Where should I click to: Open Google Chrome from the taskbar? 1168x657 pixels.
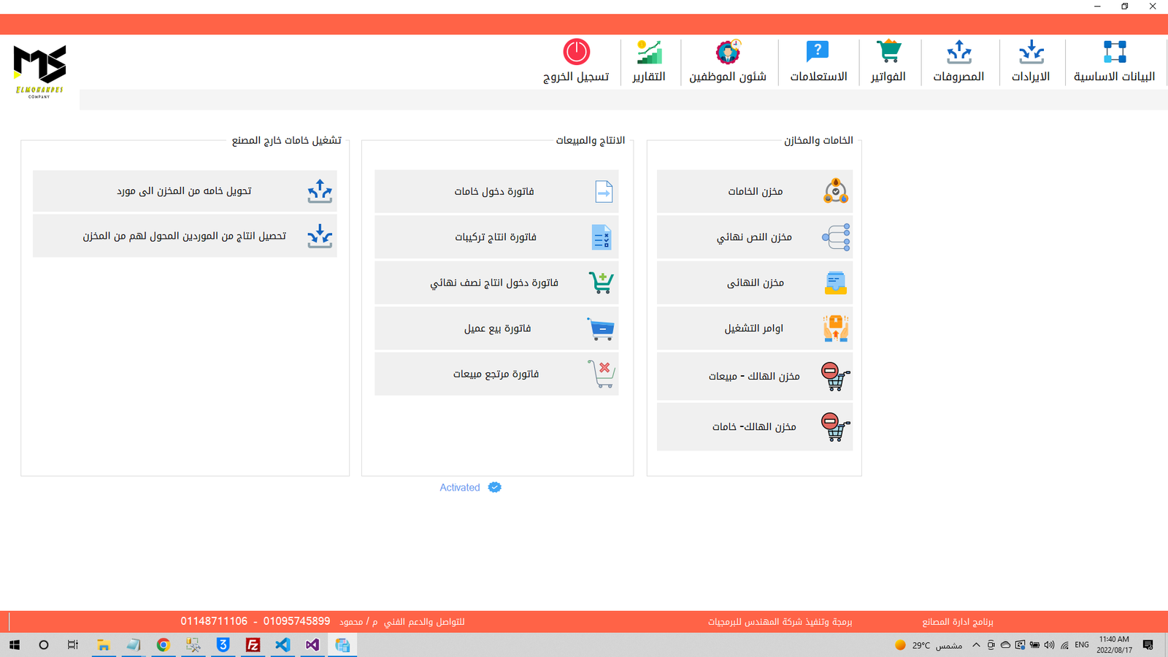(163, 645)
